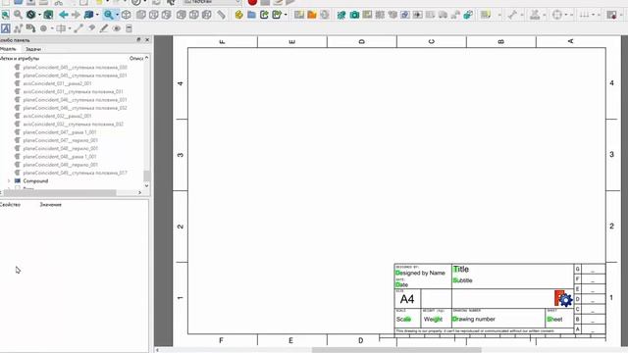Click the red macro record button

click(252, 2)
